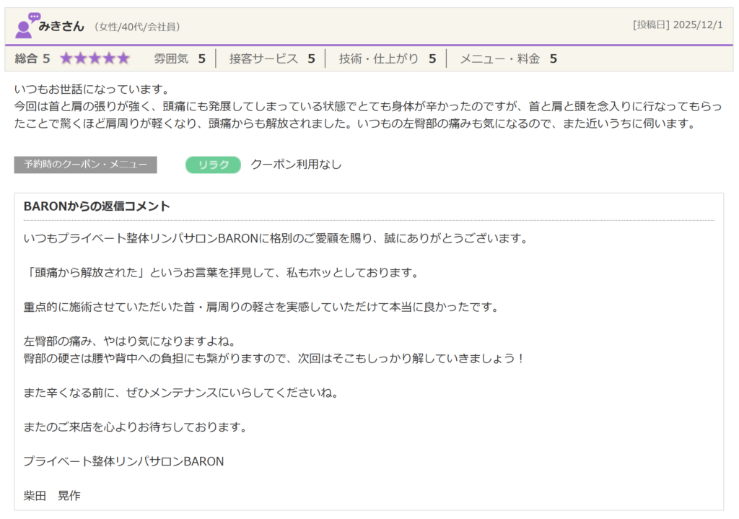
Task: Select the reviewer name みきさん
Action: coord(61,26)
